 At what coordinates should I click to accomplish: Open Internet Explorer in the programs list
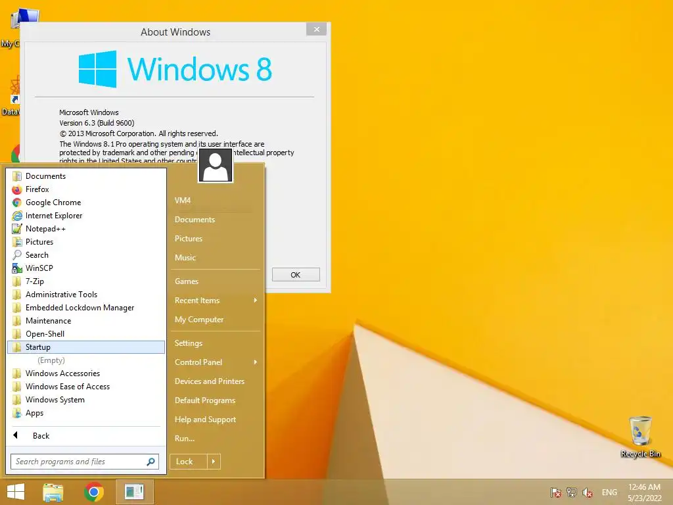pos(86,216)
